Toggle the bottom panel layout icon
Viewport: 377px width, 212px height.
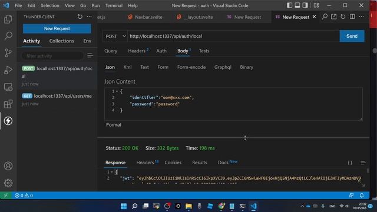point(297,5)
